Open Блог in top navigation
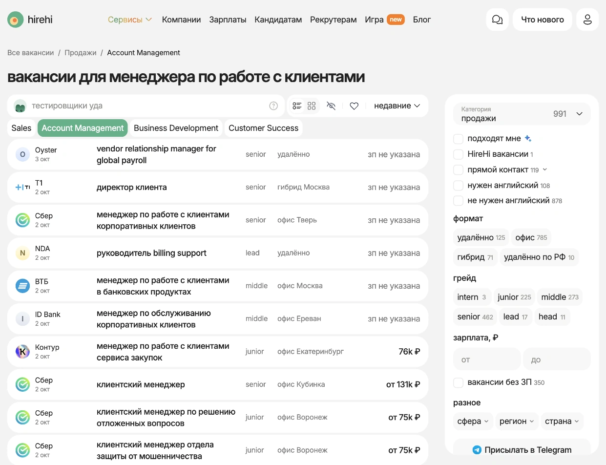Screen dimensions: 606x465 422,20
